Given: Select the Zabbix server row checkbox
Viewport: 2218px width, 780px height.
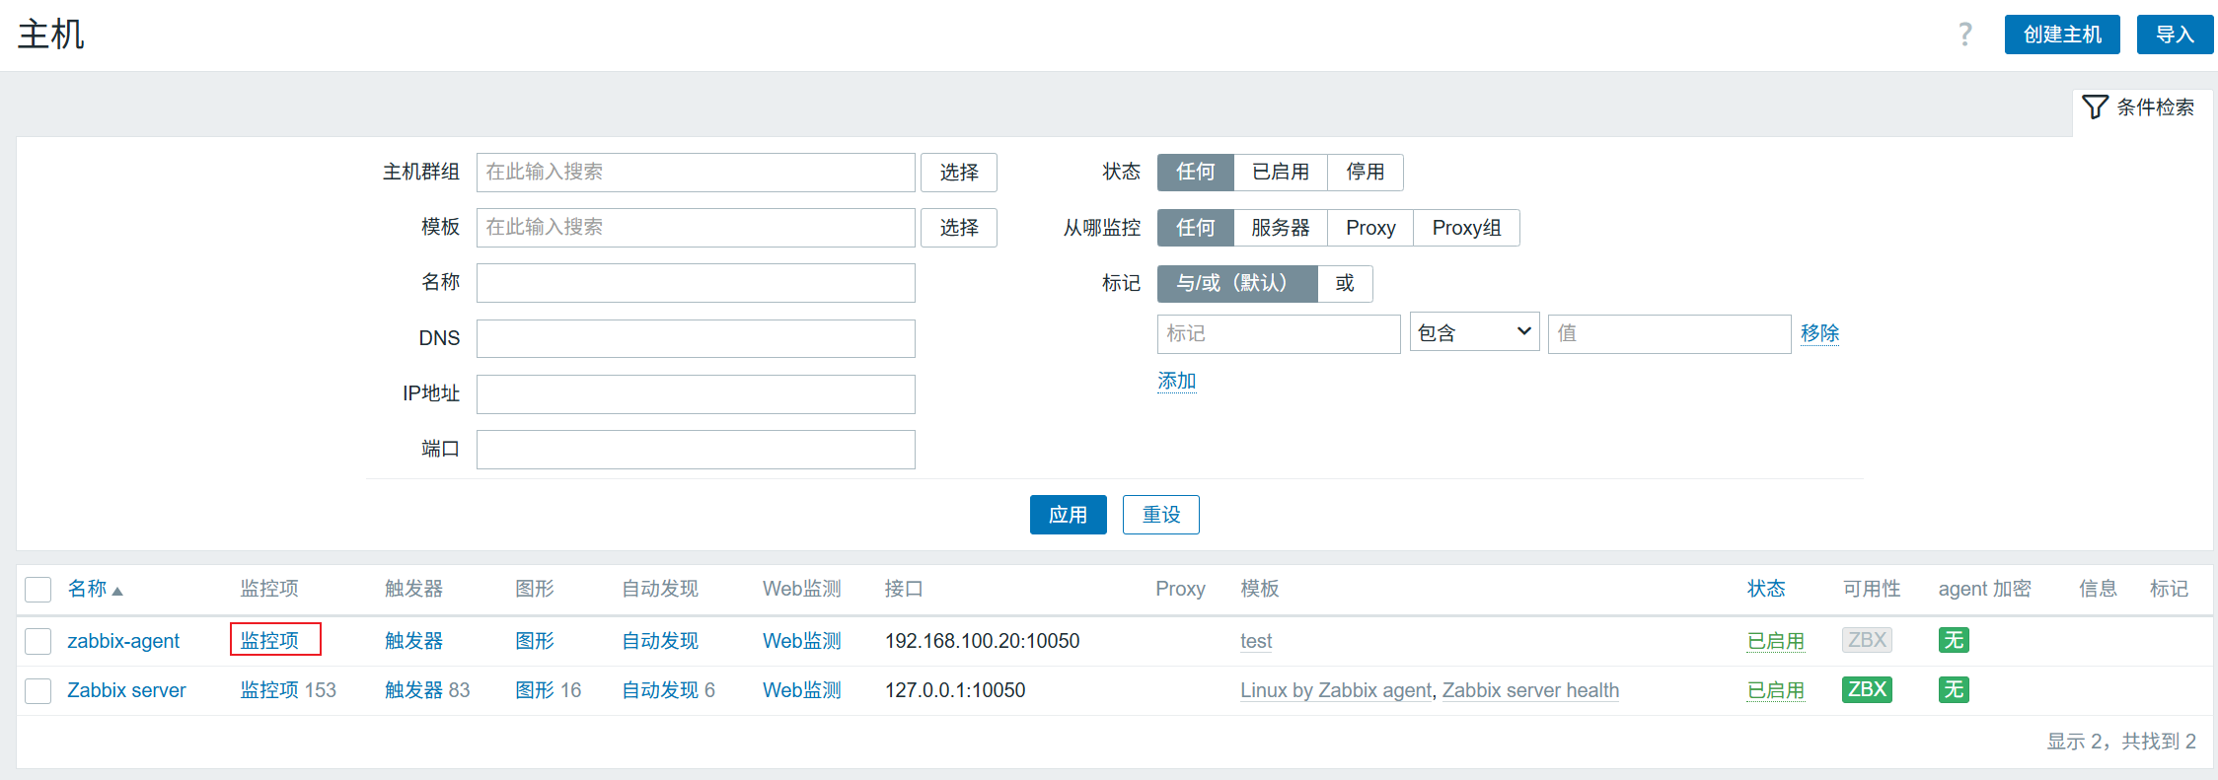Looking at the screenshot, I should [37, 690].
